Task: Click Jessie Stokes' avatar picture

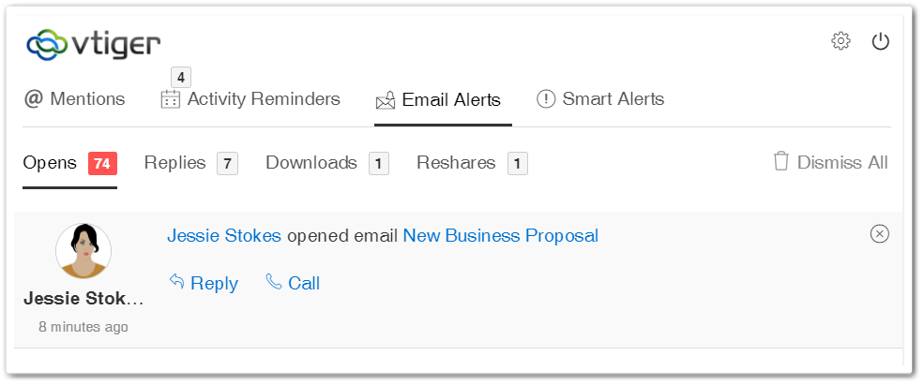Action: (83, 251)
